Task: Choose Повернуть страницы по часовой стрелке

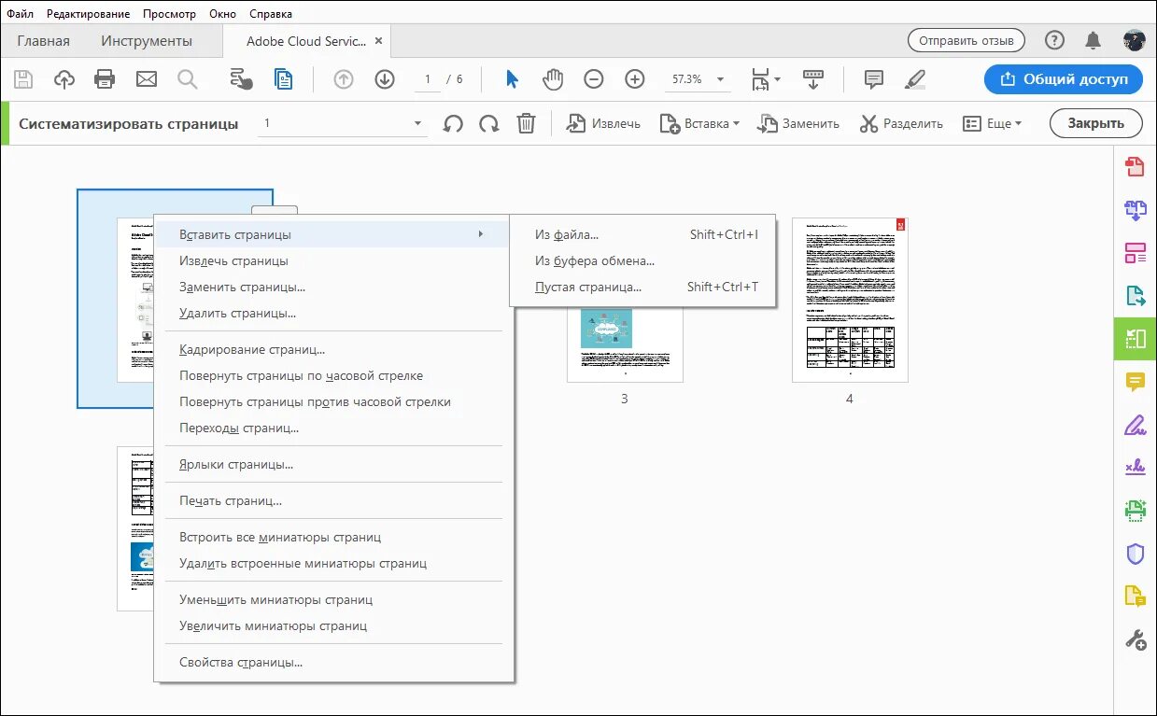Action: click(333, 375)
